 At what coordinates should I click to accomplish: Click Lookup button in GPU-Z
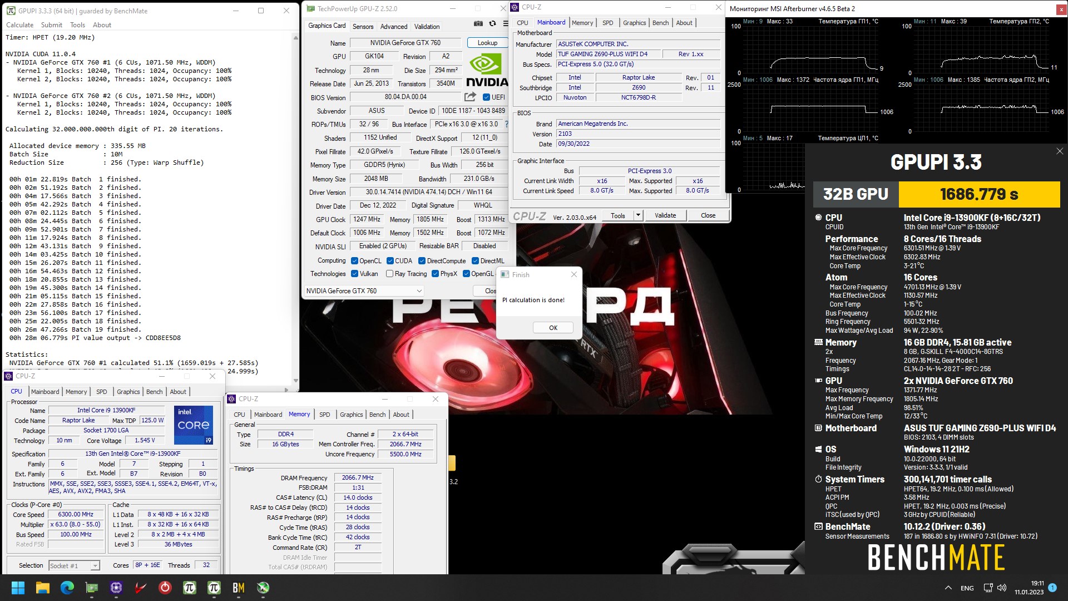pyautogui.click(x=487, y=43)
